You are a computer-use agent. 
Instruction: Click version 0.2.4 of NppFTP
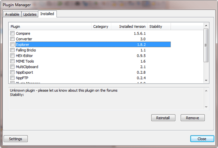click(141, 78)
